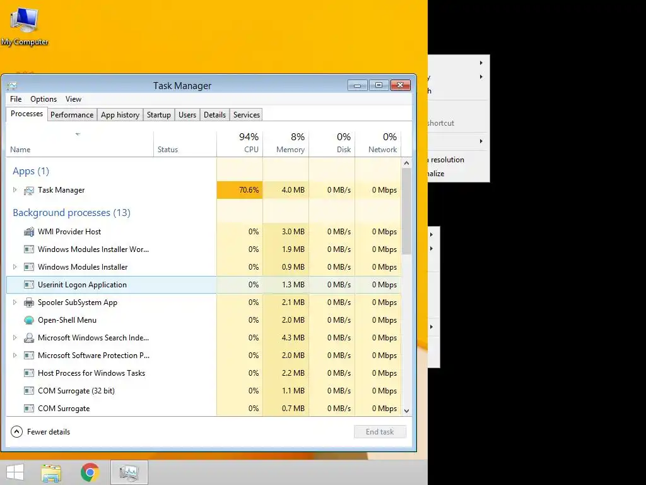Open My Computer desktop icon
The height and width of the screenshot is (485, 646).
pos(25,27)
